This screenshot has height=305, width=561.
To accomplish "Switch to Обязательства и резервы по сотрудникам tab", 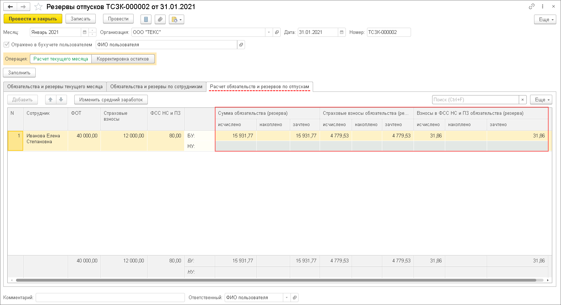I will pos(156,87).
